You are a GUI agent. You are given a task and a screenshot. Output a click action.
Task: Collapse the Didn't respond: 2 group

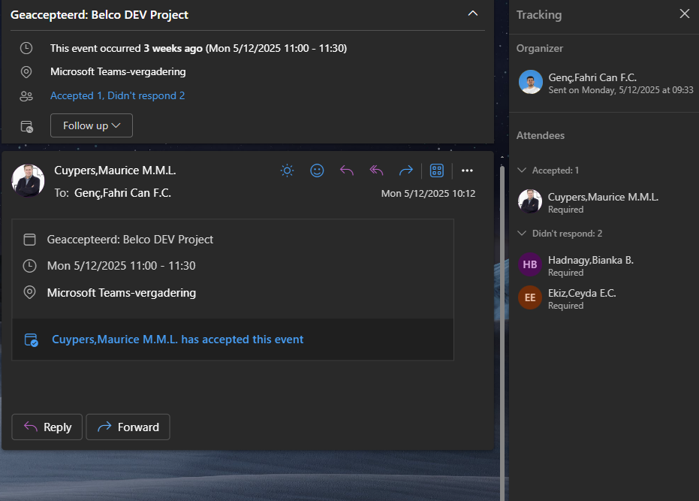click(x=523, y=234)
